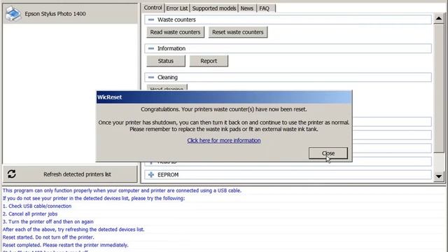The height and width of the screenshot is (252, 448).
Task: Collapse the Cleaning section
Action: 151,78
